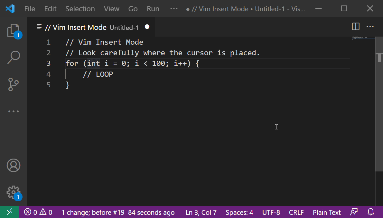Click line number 4 in gutter
Viewport: 383px width, 218px height.
pos(48,74)
